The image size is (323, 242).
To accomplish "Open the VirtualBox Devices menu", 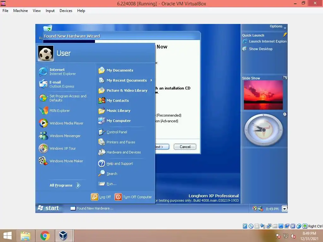I will pos(66,11).
